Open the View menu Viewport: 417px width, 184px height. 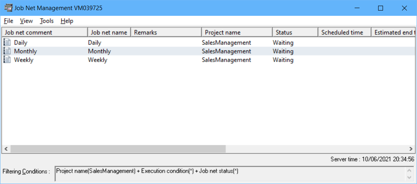click(26, 21)
